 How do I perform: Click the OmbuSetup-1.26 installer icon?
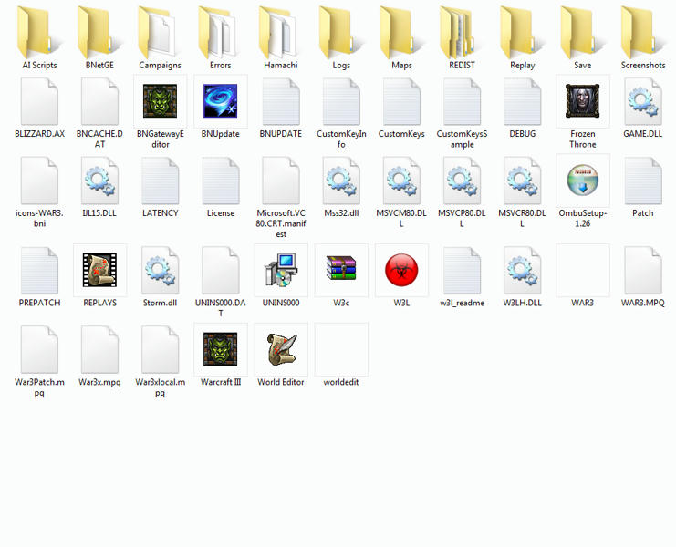point(582,180)
